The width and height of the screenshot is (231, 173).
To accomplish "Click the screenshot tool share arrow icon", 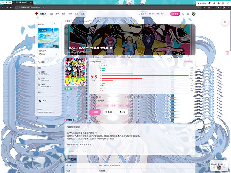I will coord(214,3).
